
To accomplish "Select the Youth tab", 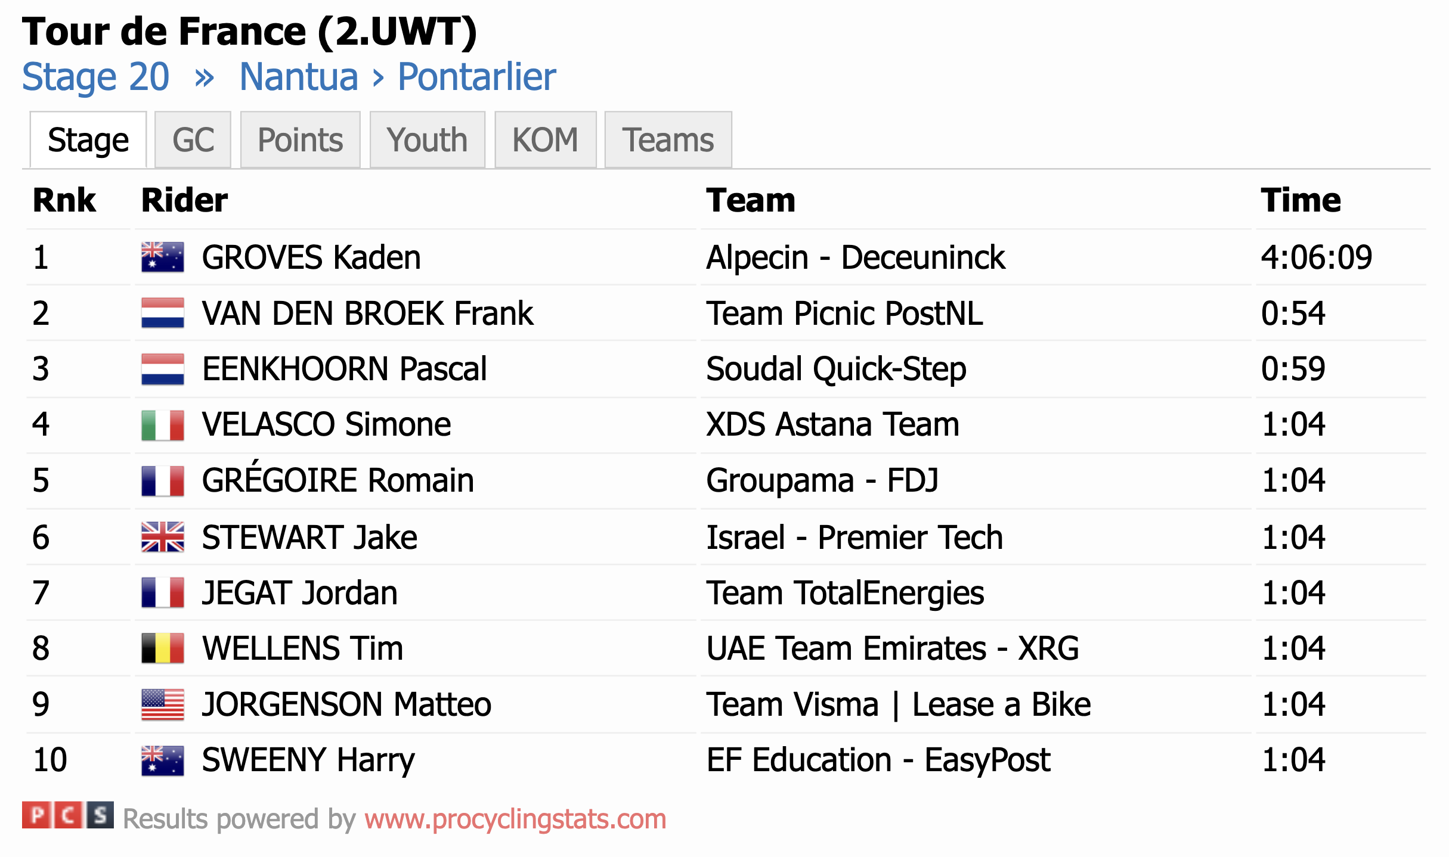I will pos(427,139).
